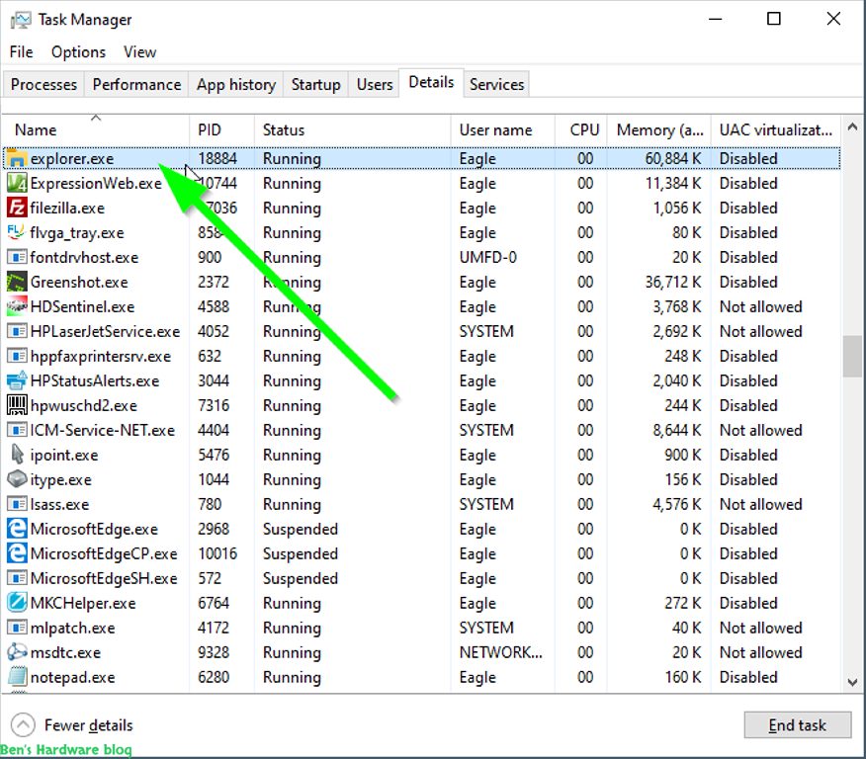Switch to the Services tab
866x759 pixels.
(x=496, y=84)
